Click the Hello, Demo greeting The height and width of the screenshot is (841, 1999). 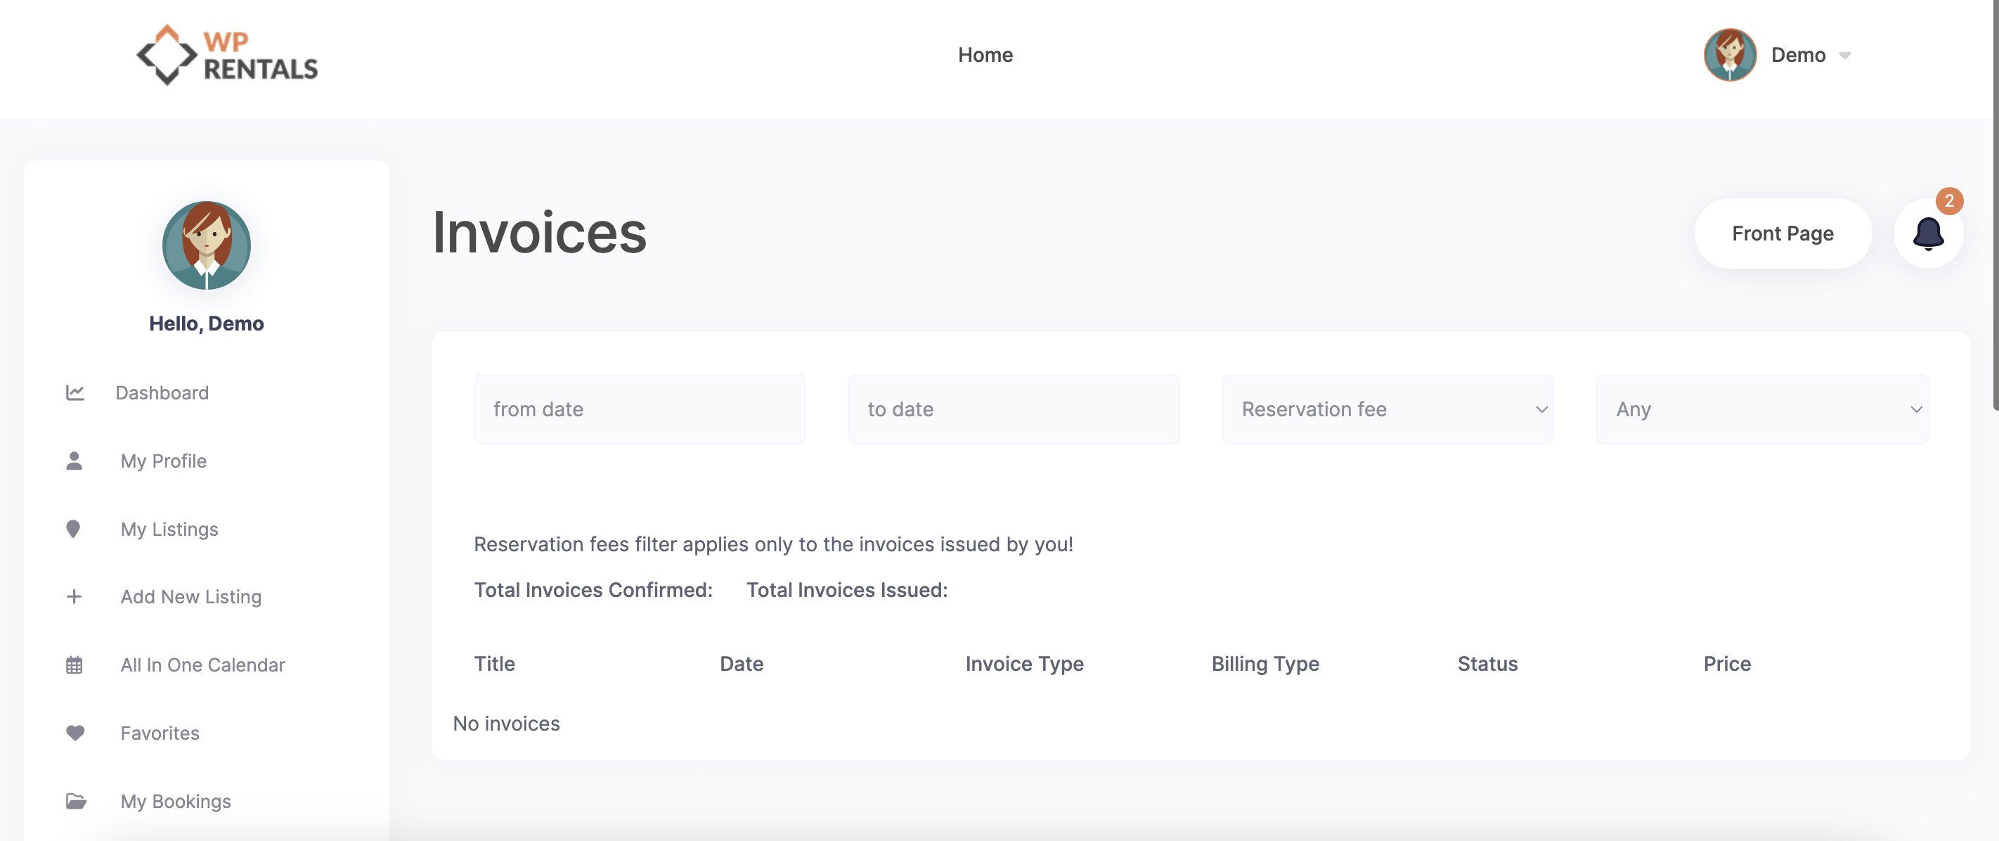click(x=207, y=323)
